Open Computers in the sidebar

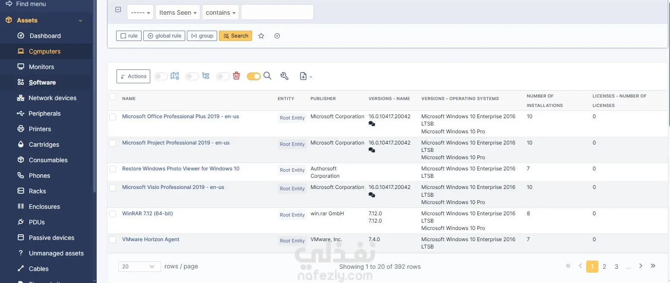(44, 51)
